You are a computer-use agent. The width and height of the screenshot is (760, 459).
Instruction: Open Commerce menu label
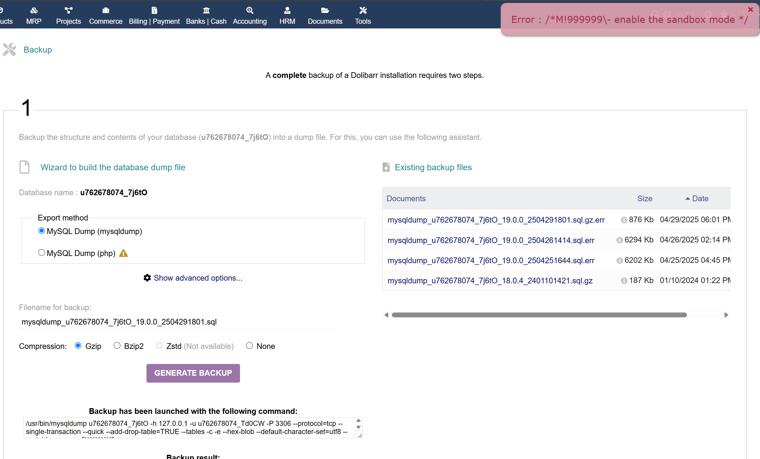[x=106, y=21]
